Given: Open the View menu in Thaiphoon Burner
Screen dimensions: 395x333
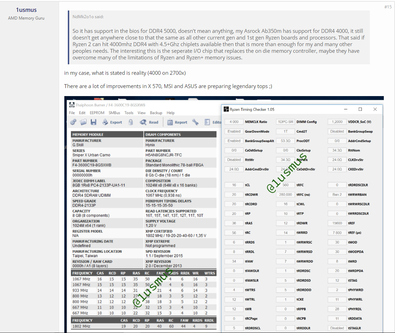Looking at the screenshot, I should 142,113.
